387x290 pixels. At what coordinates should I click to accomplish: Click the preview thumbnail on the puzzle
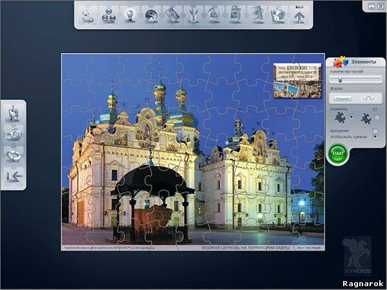297,81
